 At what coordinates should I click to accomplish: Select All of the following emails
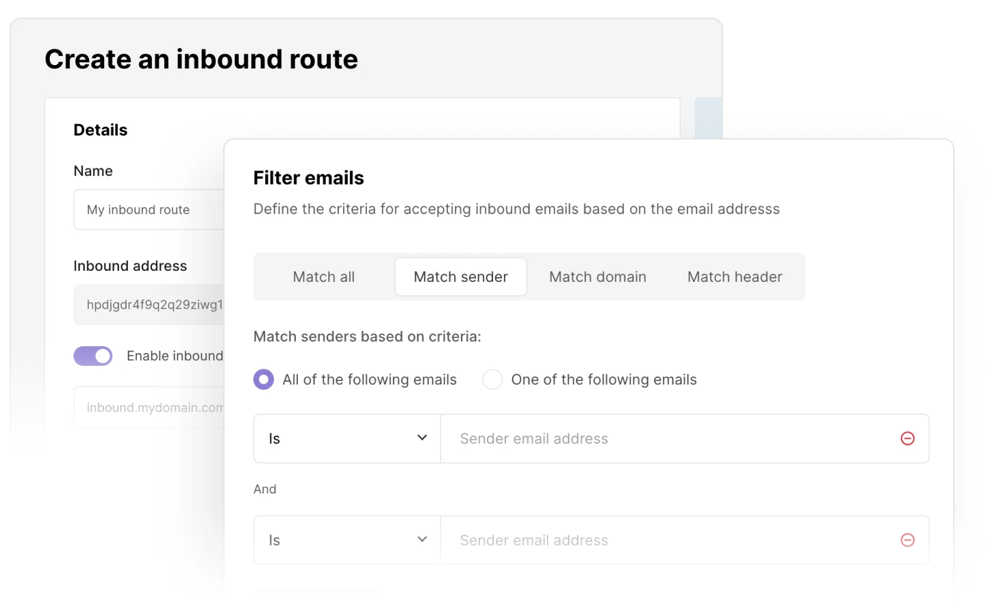264,380
